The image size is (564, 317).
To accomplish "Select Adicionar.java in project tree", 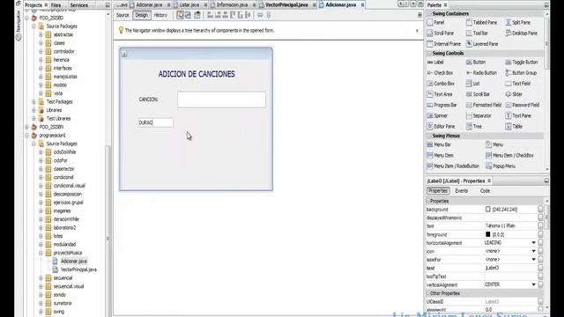I will [74, 262].
